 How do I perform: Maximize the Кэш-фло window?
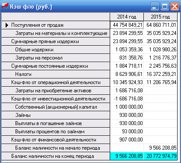click(165, 6)
